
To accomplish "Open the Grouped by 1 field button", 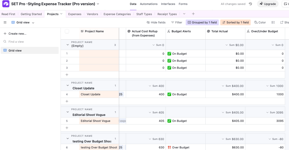I will coord(202,23).
